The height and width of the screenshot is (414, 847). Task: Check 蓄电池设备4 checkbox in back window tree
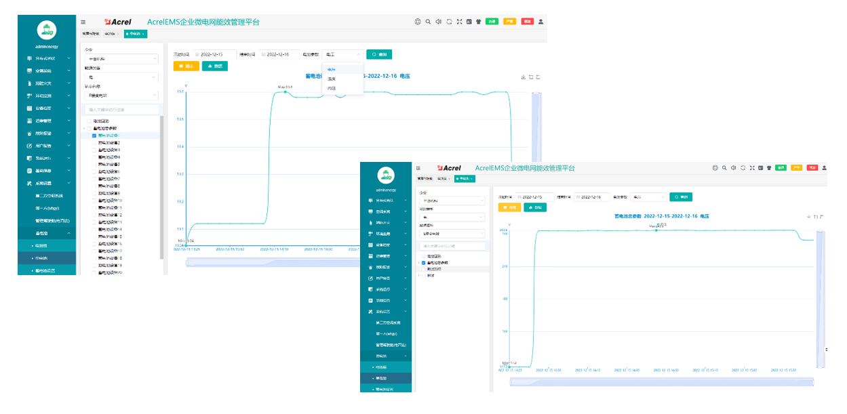point(94,157)
